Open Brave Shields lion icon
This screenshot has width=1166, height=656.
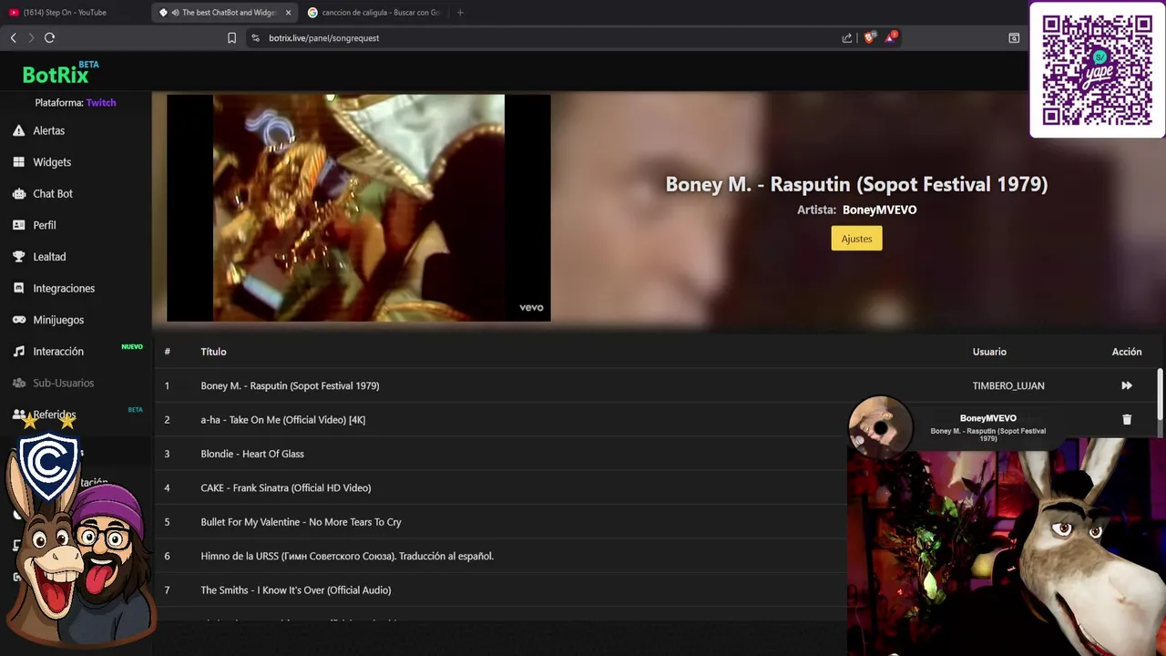pyautogui.click(x=869, y=37)
